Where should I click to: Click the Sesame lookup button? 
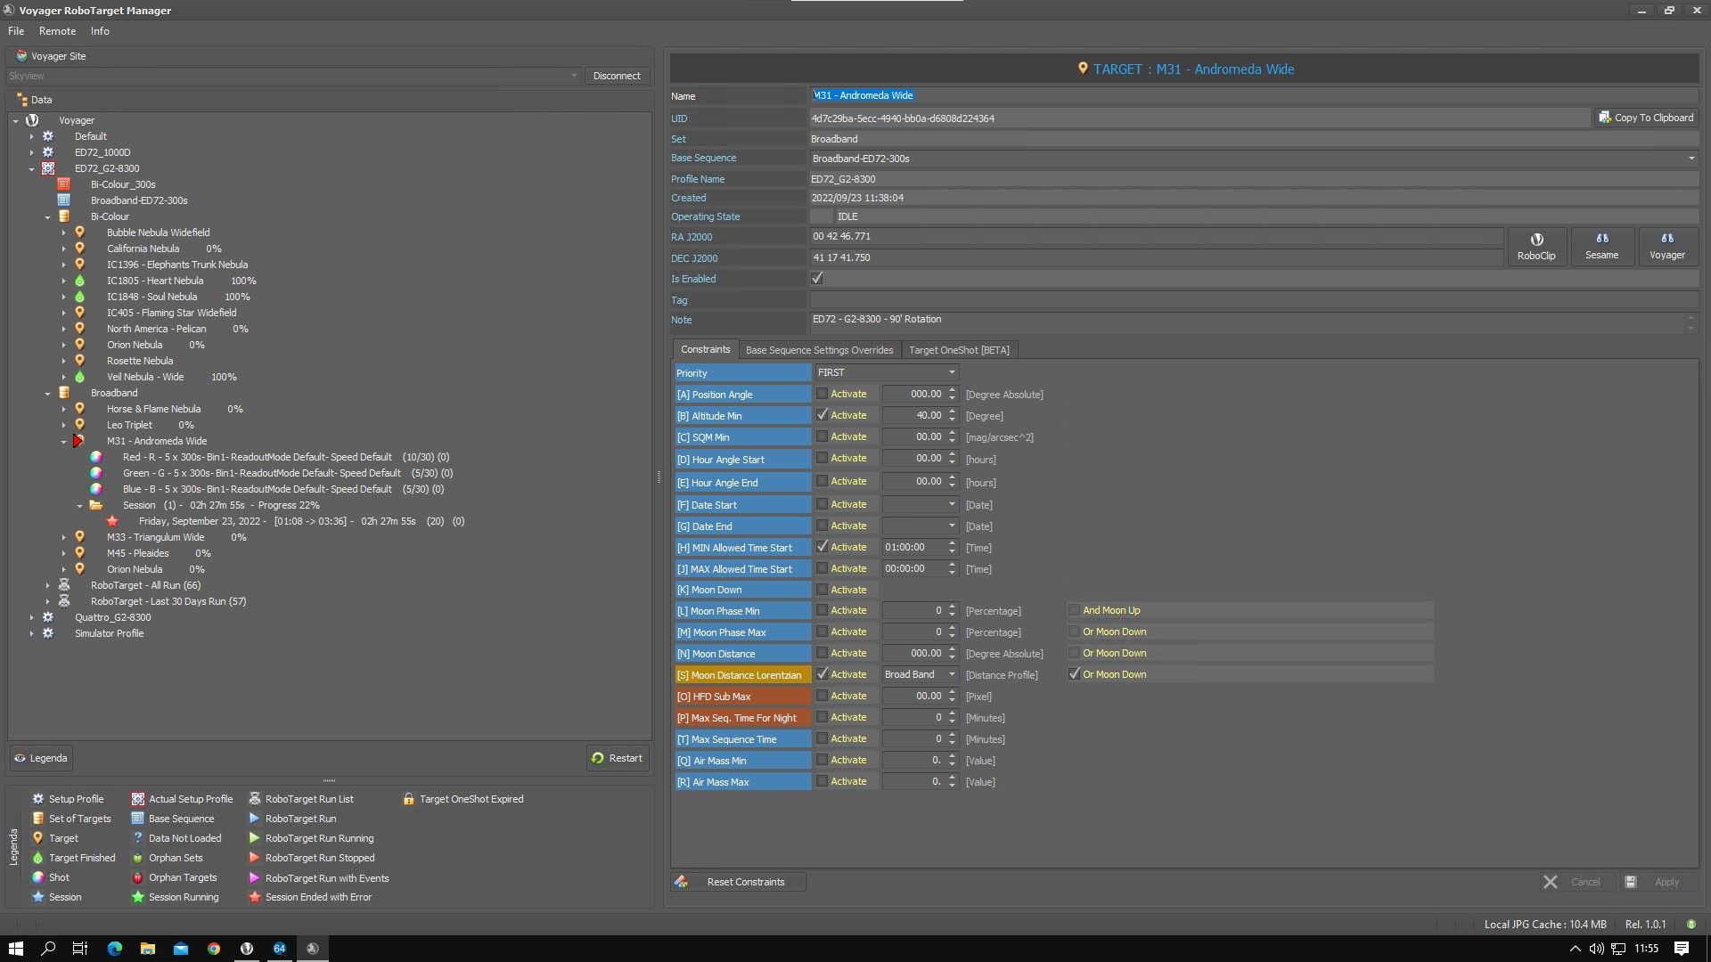1601,246
